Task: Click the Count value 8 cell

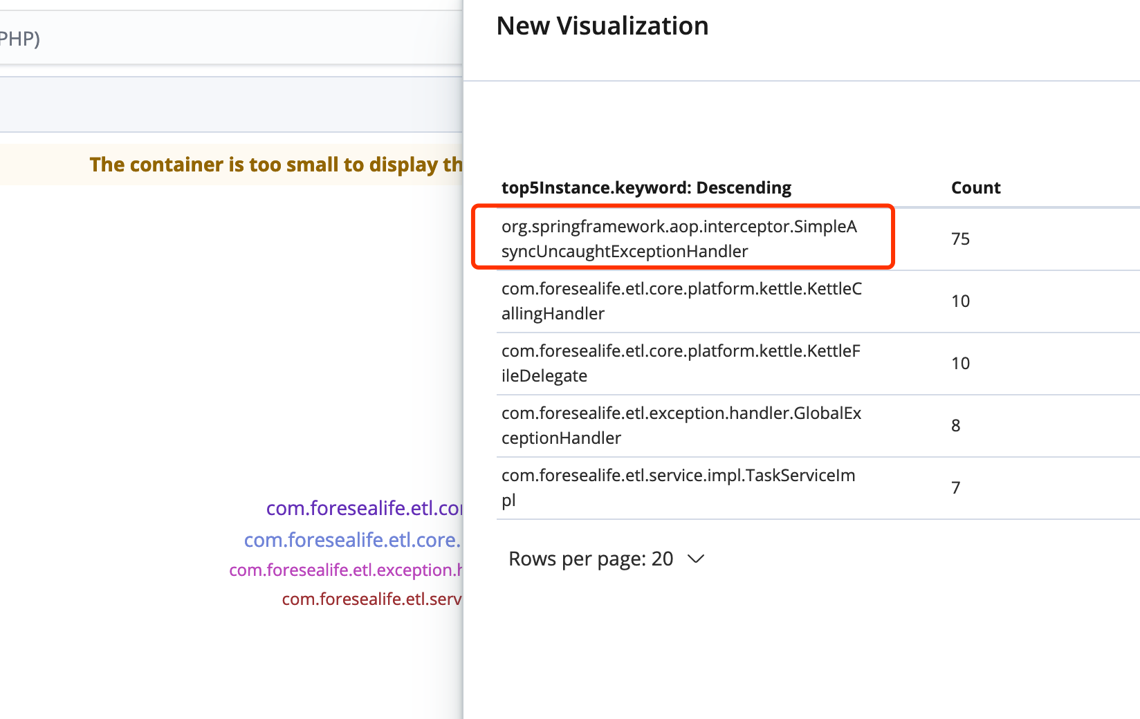Action: coord(955,425)
